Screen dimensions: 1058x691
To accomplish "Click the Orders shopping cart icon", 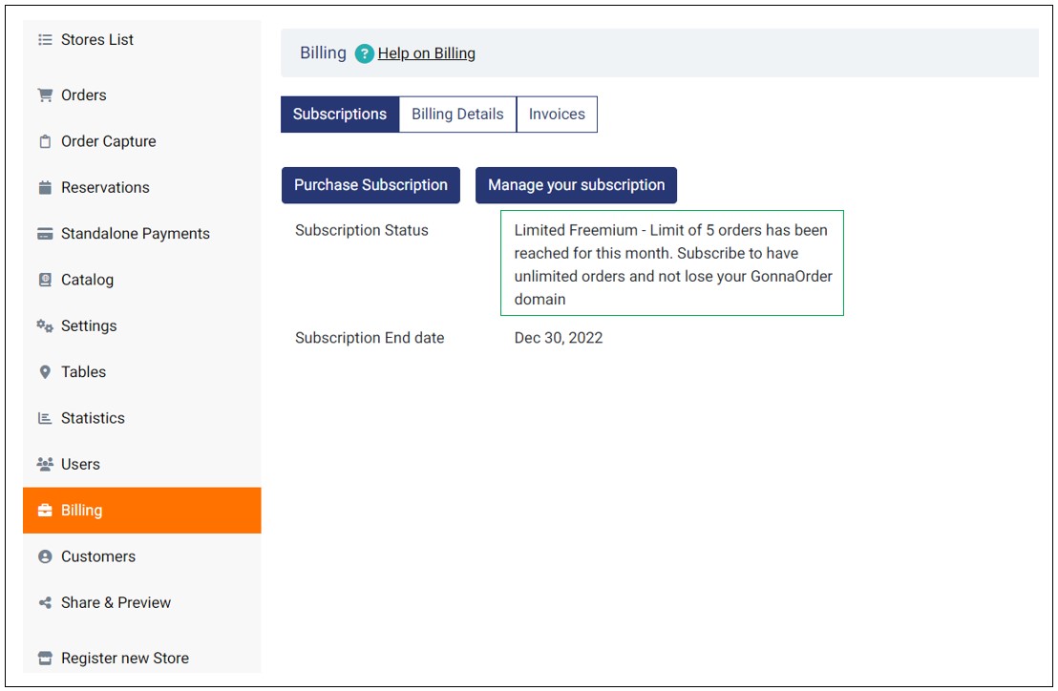I will point(45,95).
